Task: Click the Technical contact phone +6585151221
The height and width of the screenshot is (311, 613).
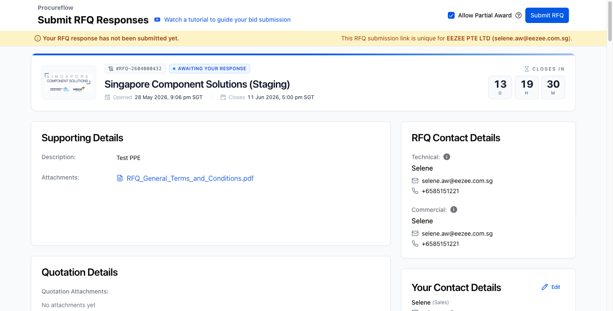Action: click(x=440, y=191)
